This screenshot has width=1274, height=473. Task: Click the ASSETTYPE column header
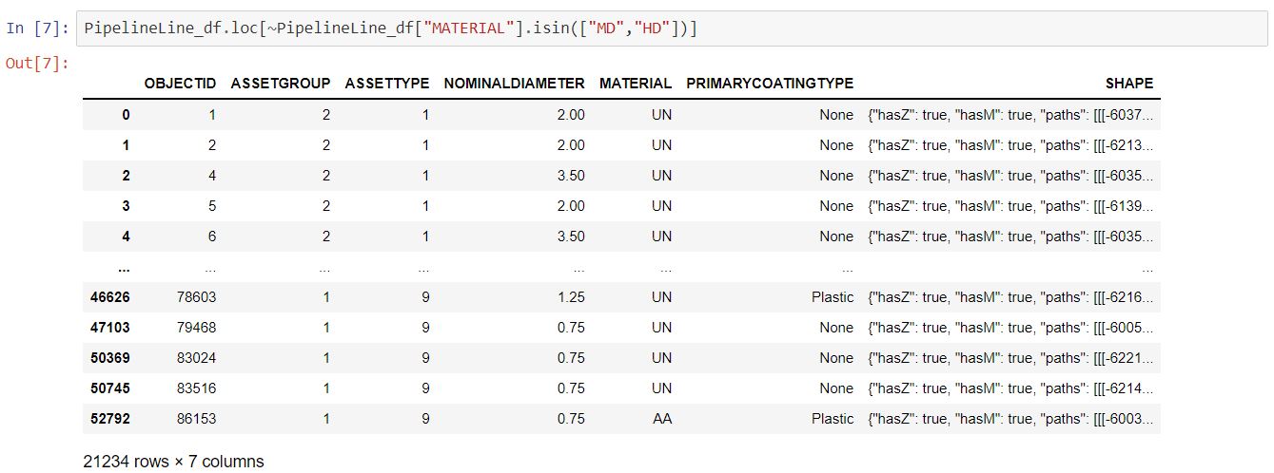point(387,84)
